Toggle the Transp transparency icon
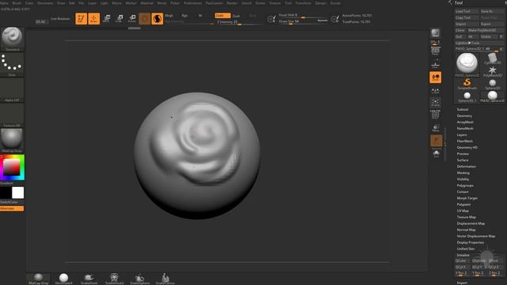 pyautogui.click(x=436, y=141)
